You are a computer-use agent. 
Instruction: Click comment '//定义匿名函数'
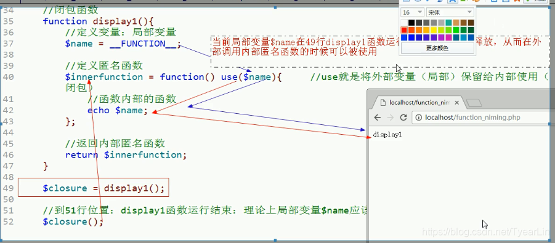click(103, 65)
